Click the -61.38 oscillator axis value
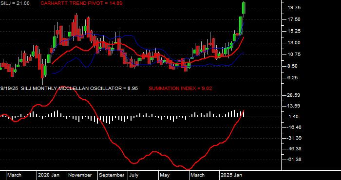Image resolution: width=341 pixels, height=180 pixels. click(294, 160)
